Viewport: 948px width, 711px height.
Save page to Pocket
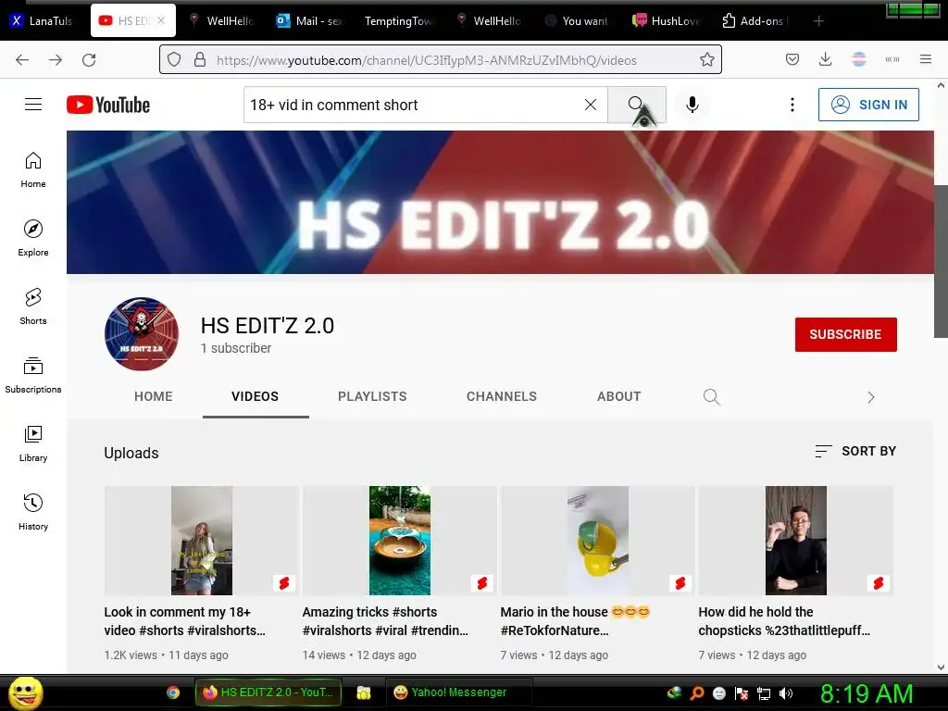pos(792,59)
